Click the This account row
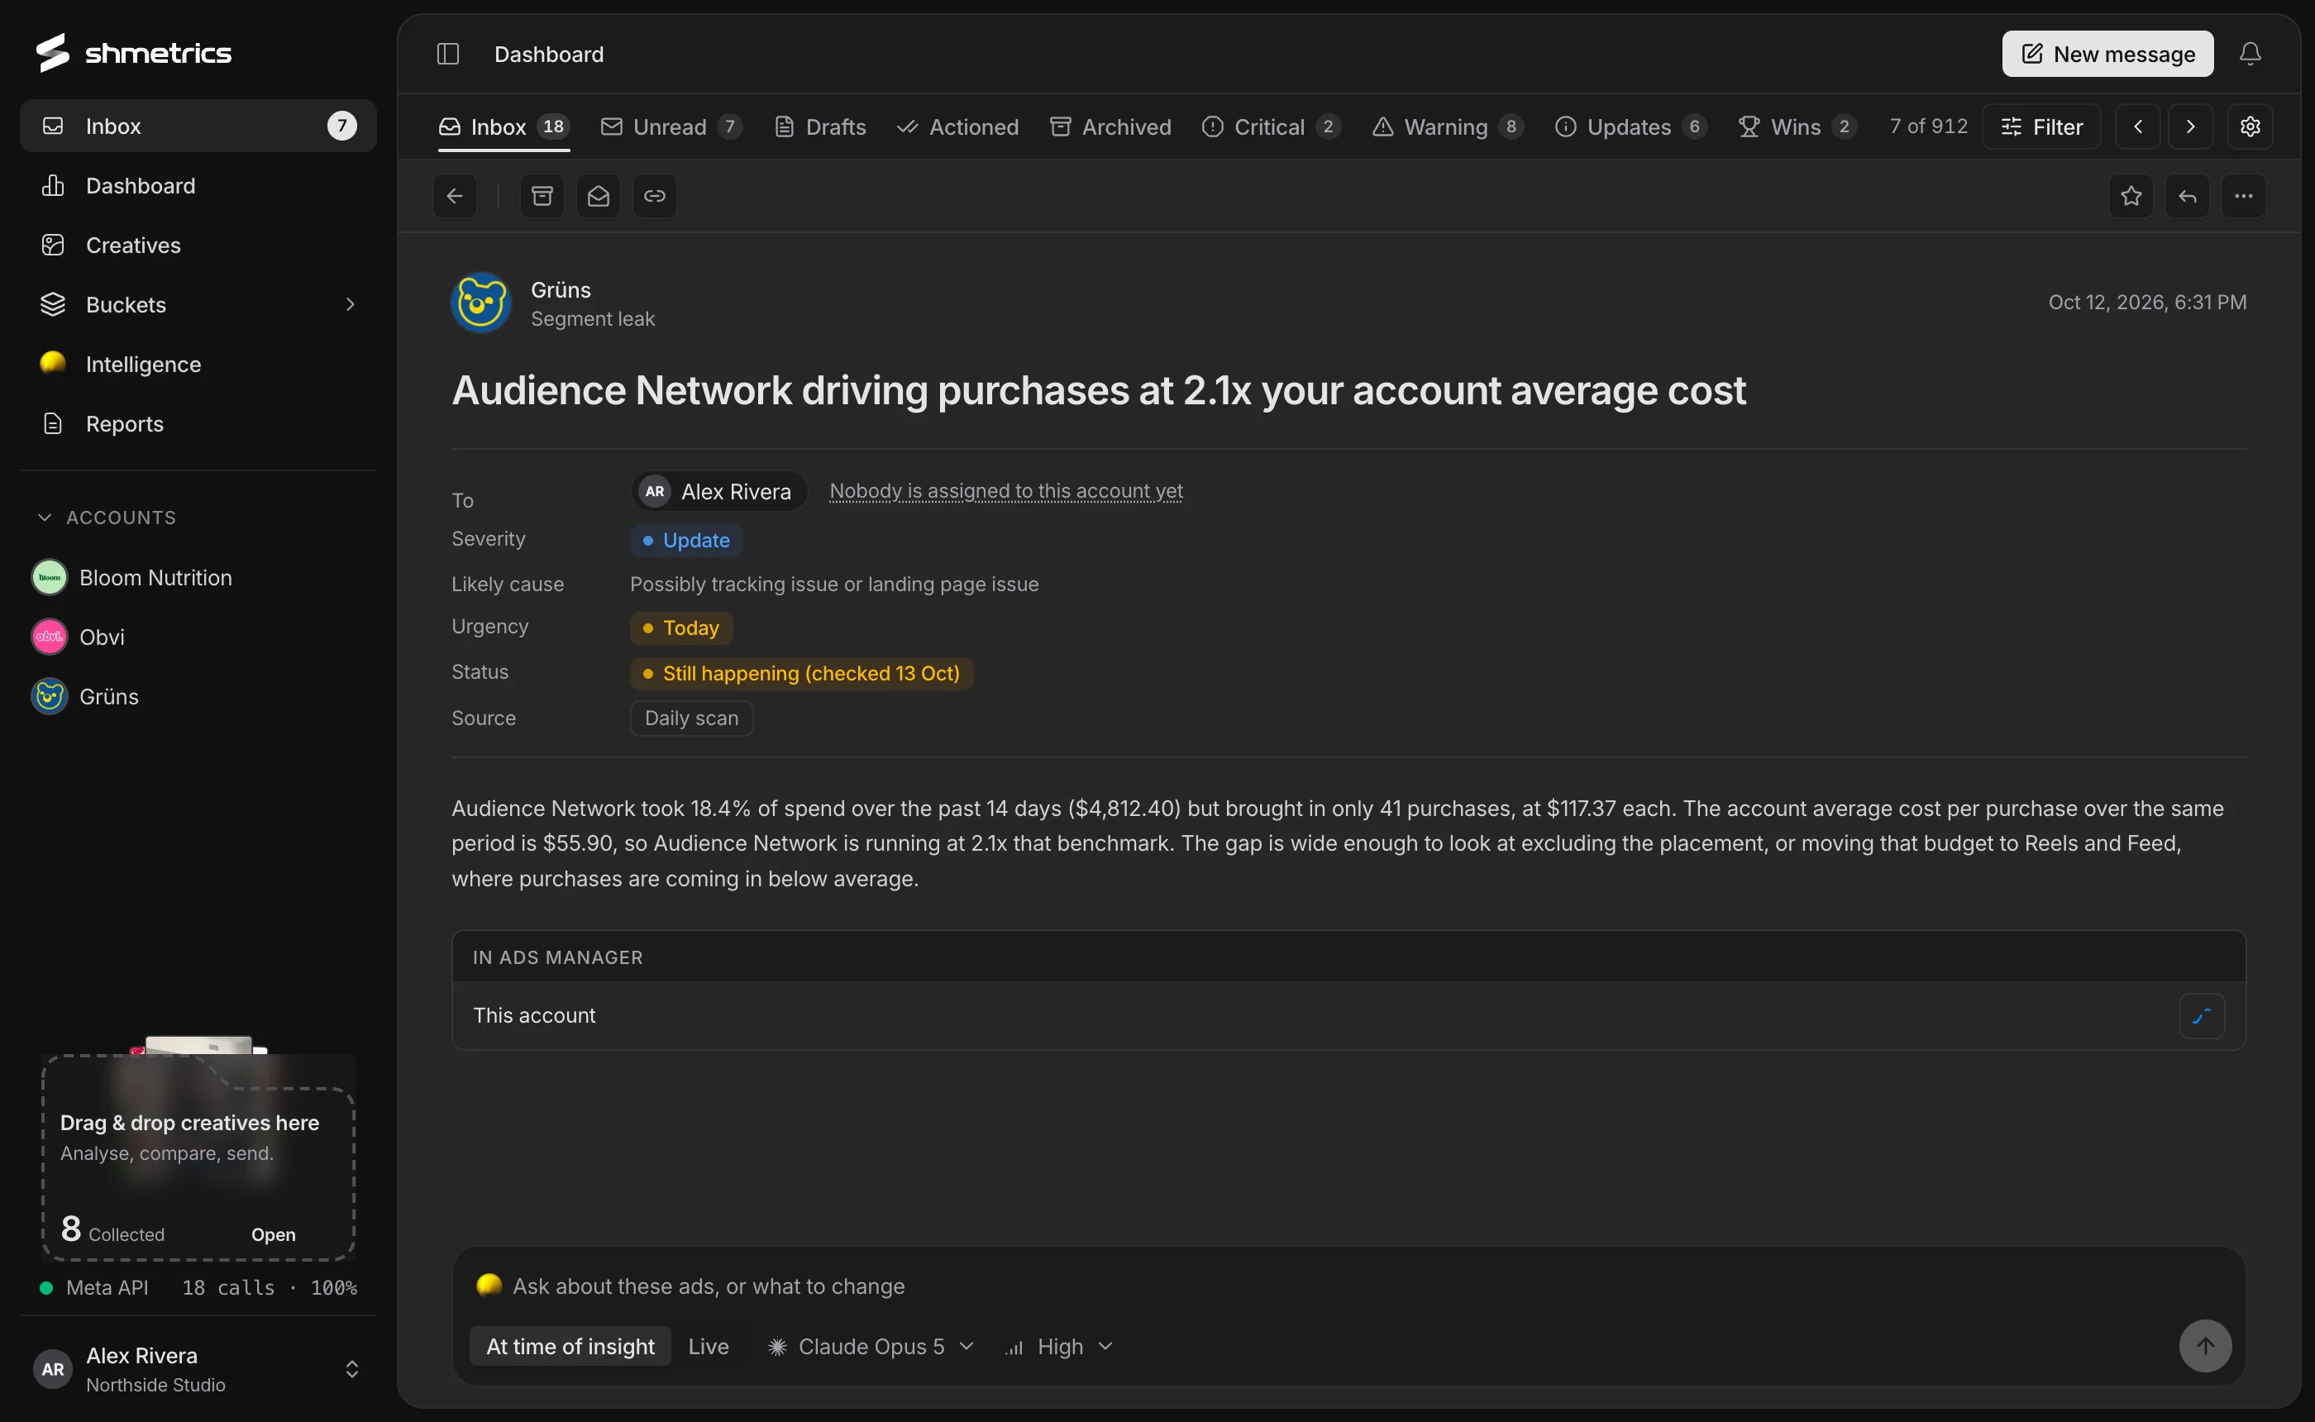2315x1422 pixels. [1348, 1016]
